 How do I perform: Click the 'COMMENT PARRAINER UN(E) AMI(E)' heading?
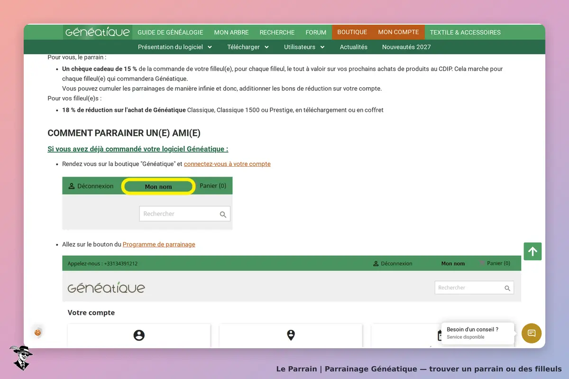[124, 133]
